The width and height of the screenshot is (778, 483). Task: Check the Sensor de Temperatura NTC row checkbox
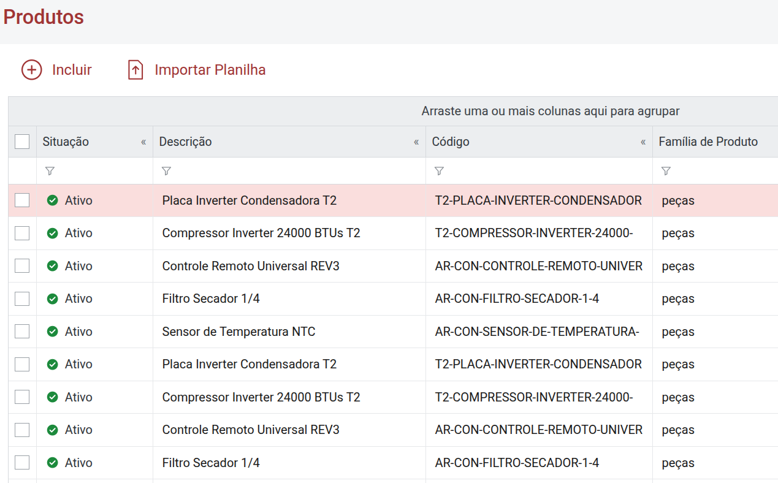(x=22, y=332)
